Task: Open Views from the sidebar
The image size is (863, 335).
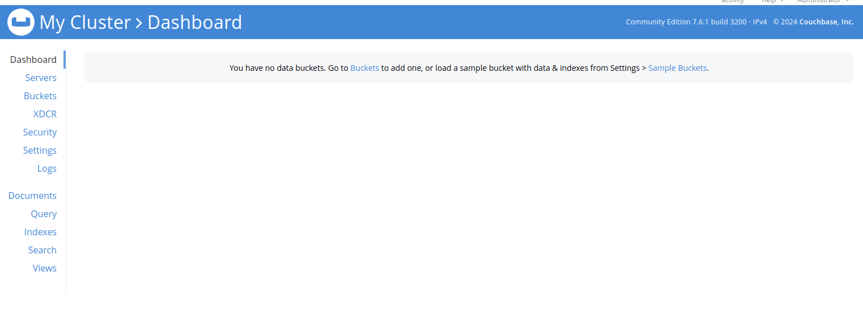Action: click(x=45, y=268)
